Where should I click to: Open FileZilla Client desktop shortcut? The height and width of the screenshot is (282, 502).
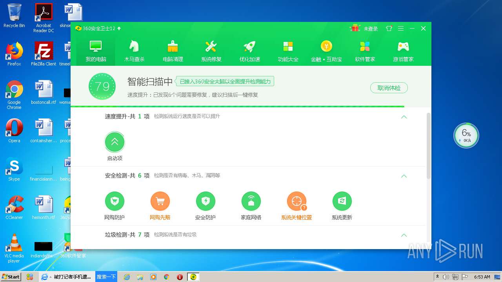coord(44,54)
